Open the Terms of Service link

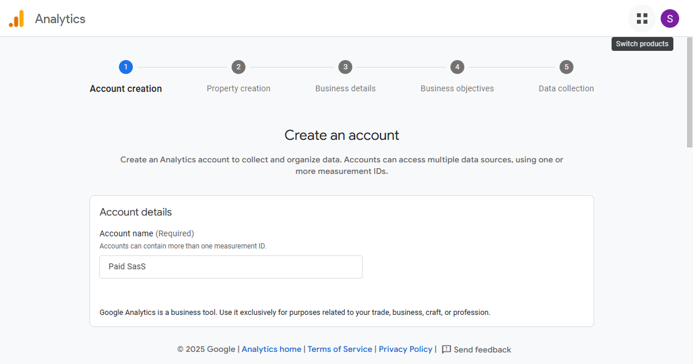click(x=340, y=349)
